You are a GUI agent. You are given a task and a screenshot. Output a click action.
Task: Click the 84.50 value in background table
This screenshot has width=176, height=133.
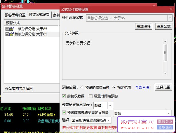click(x=9, y=115)
